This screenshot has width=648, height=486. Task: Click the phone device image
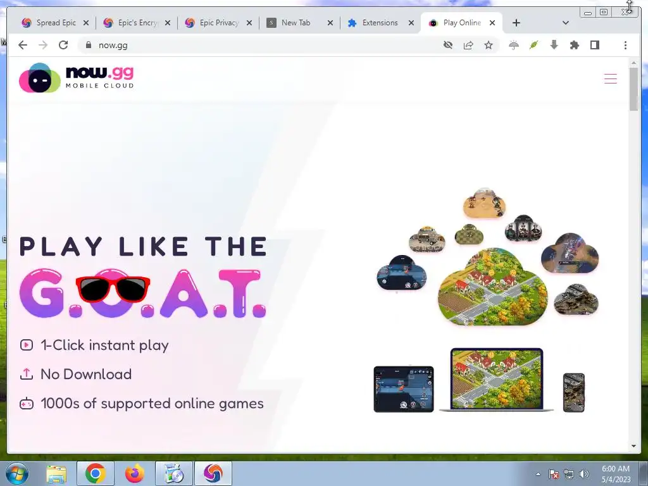coord(574,392)
